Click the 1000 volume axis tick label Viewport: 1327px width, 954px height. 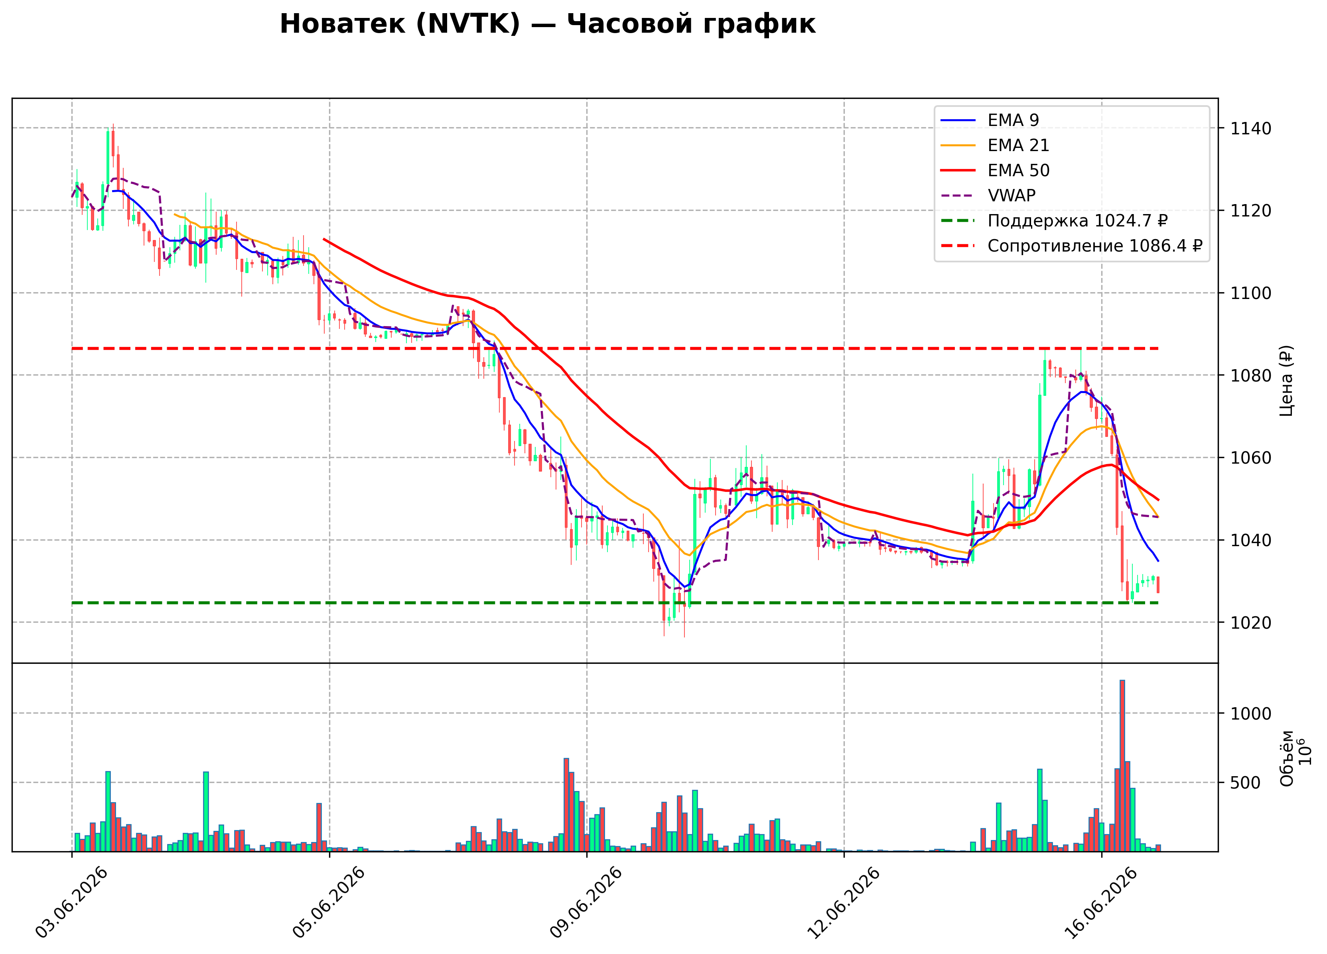click(x=1250, y=714)
